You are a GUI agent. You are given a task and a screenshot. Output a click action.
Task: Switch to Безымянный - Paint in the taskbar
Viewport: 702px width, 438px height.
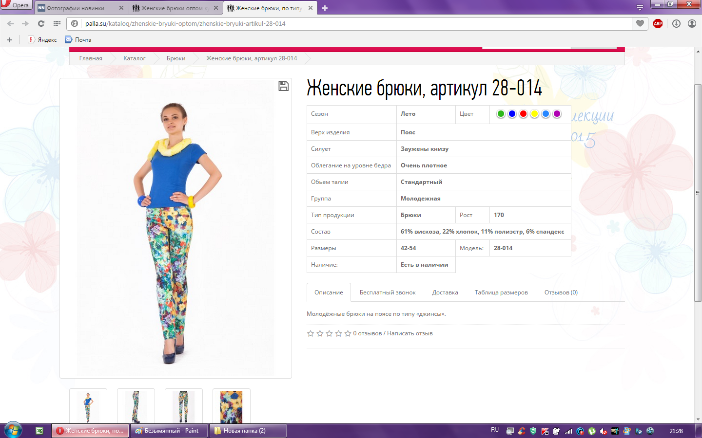[x=169, y=431]
